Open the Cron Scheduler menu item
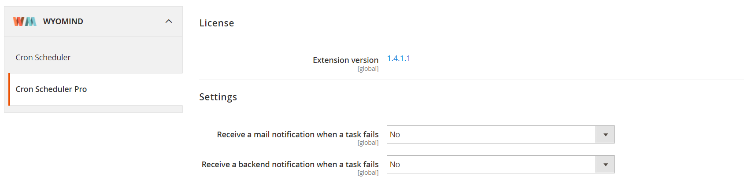Image resolution: width=744 pixels, height=180 pixels. tap(43, 58)
